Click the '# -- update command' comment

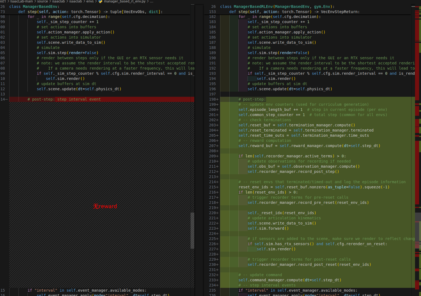pyautogui.click(x=260, y=275)
